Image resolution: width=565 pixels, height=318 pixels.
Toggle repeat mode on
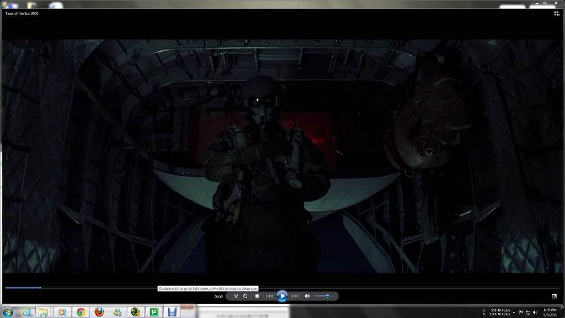pyautogui.click(x=246, y=296)
